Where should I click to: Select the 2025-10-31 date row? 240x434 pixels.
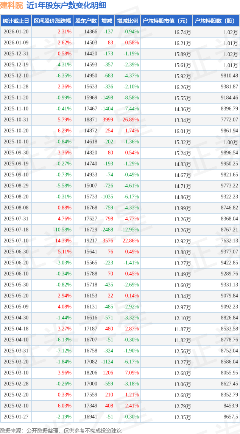[x=16, y=120]
